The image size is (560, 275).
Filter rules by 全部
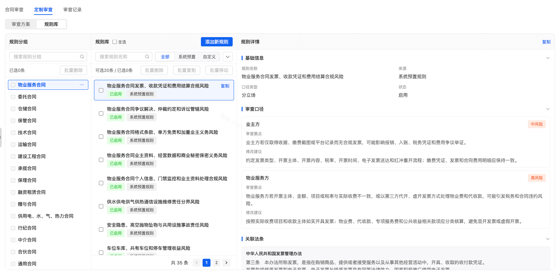tap(165, 57)
